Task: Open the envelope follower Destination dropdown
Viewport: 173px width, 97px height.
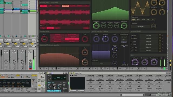Action: [x=102, y=64]
